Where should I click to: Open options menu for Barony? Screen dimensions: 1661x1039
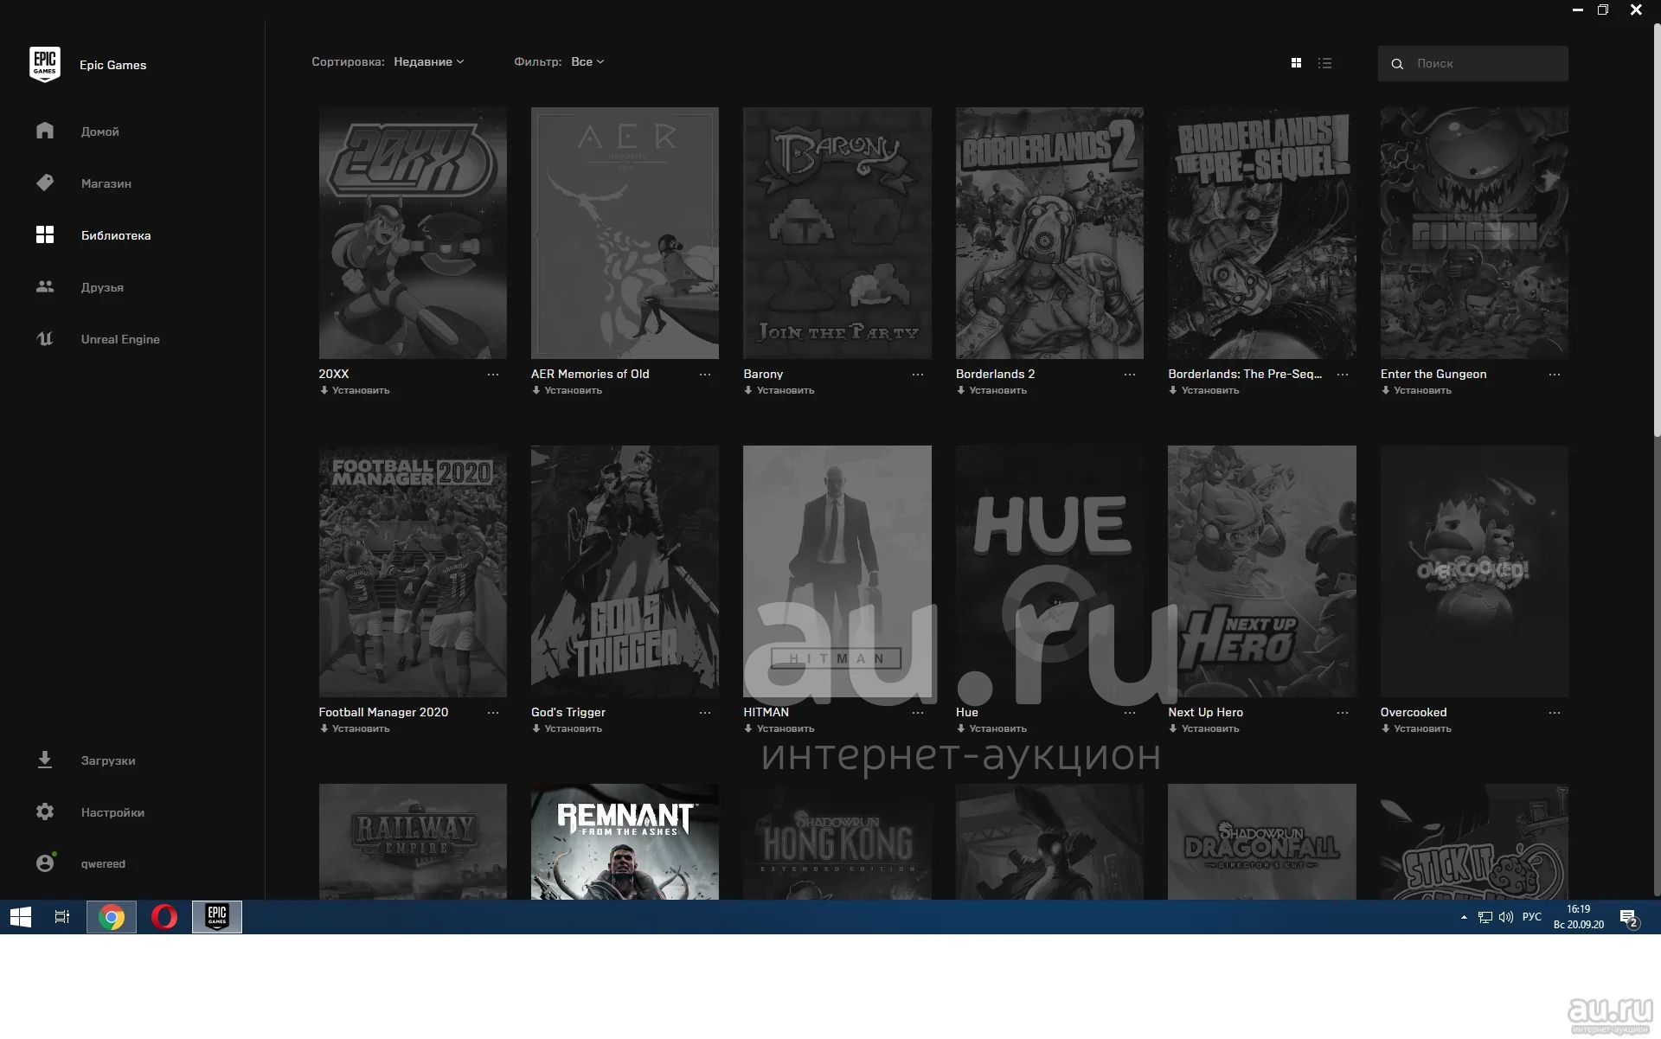pos(917,375)
